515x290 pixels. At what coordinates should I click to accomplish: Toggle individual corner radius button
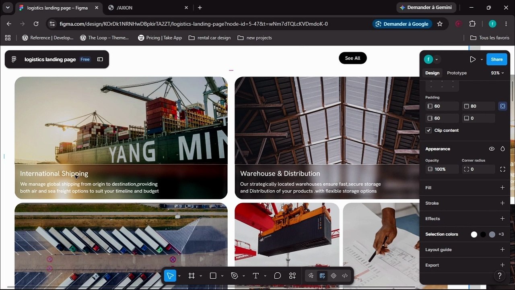tap(503, 169)
